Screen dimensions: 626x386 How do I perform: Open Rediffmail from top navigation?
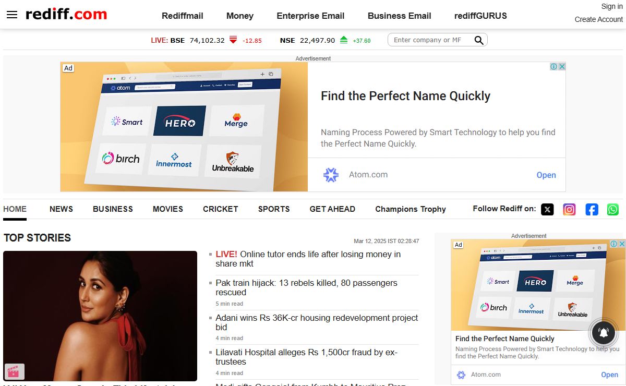point(183,16)
